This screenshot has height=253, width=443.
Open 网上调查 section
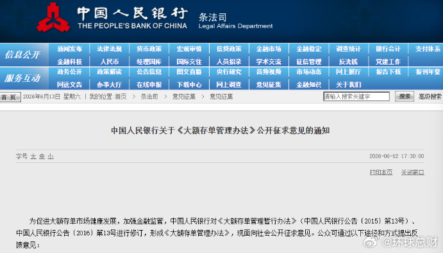[229, 84]
